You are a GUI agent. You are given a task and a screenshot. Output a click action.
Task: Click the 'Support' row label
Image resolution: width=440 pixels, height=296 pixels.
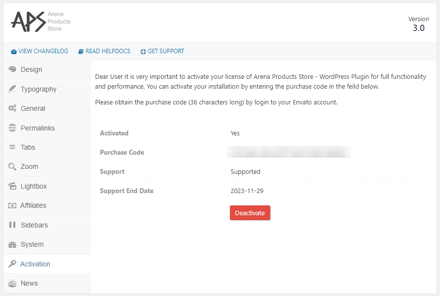point(112,171)
